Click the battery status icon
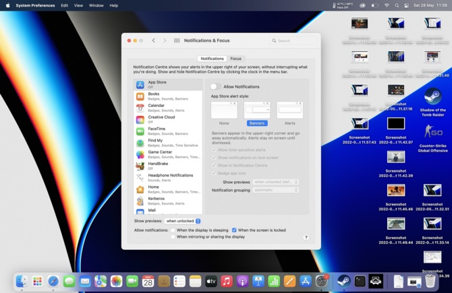This screenshot has width=452, height=293. (x=374, y=5)
